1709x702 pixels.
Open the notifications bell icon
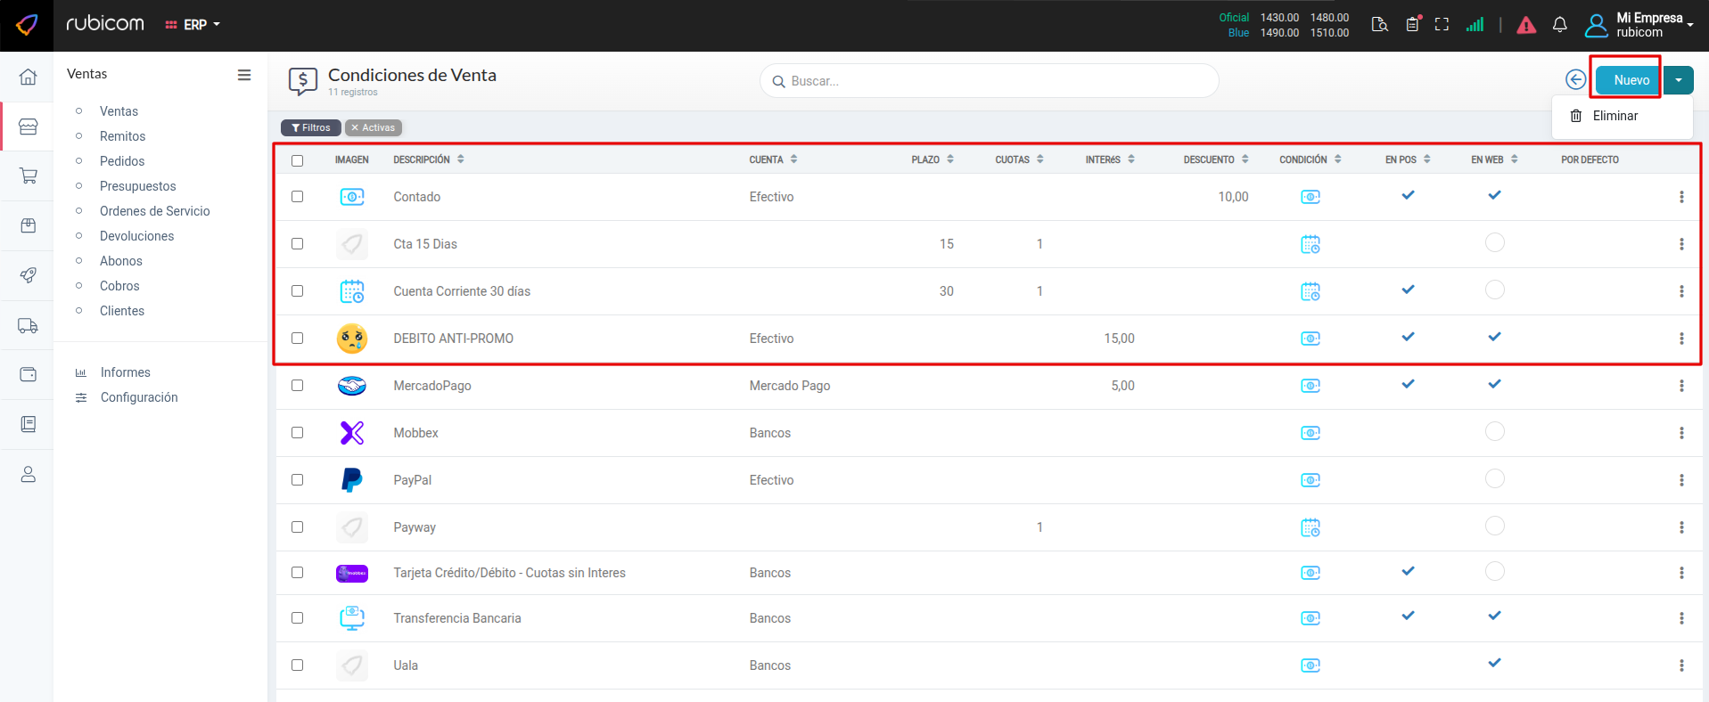[1559, 25]
